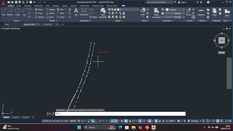Image resolution: width=233 pixels, height=131 pixels.
Task: Expand the Modify panel
Action: pyautogui.click(x=53, y=21)
